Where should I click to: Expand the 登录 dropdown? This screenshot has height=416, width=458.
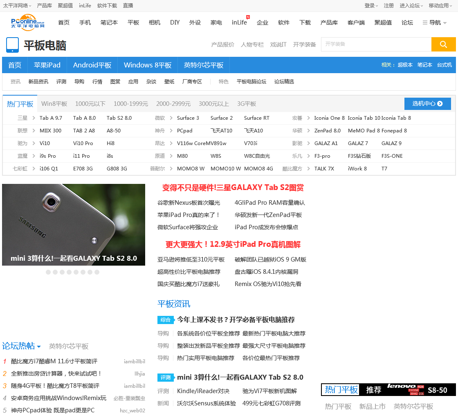pyautogui.click(x=371, y=6)
